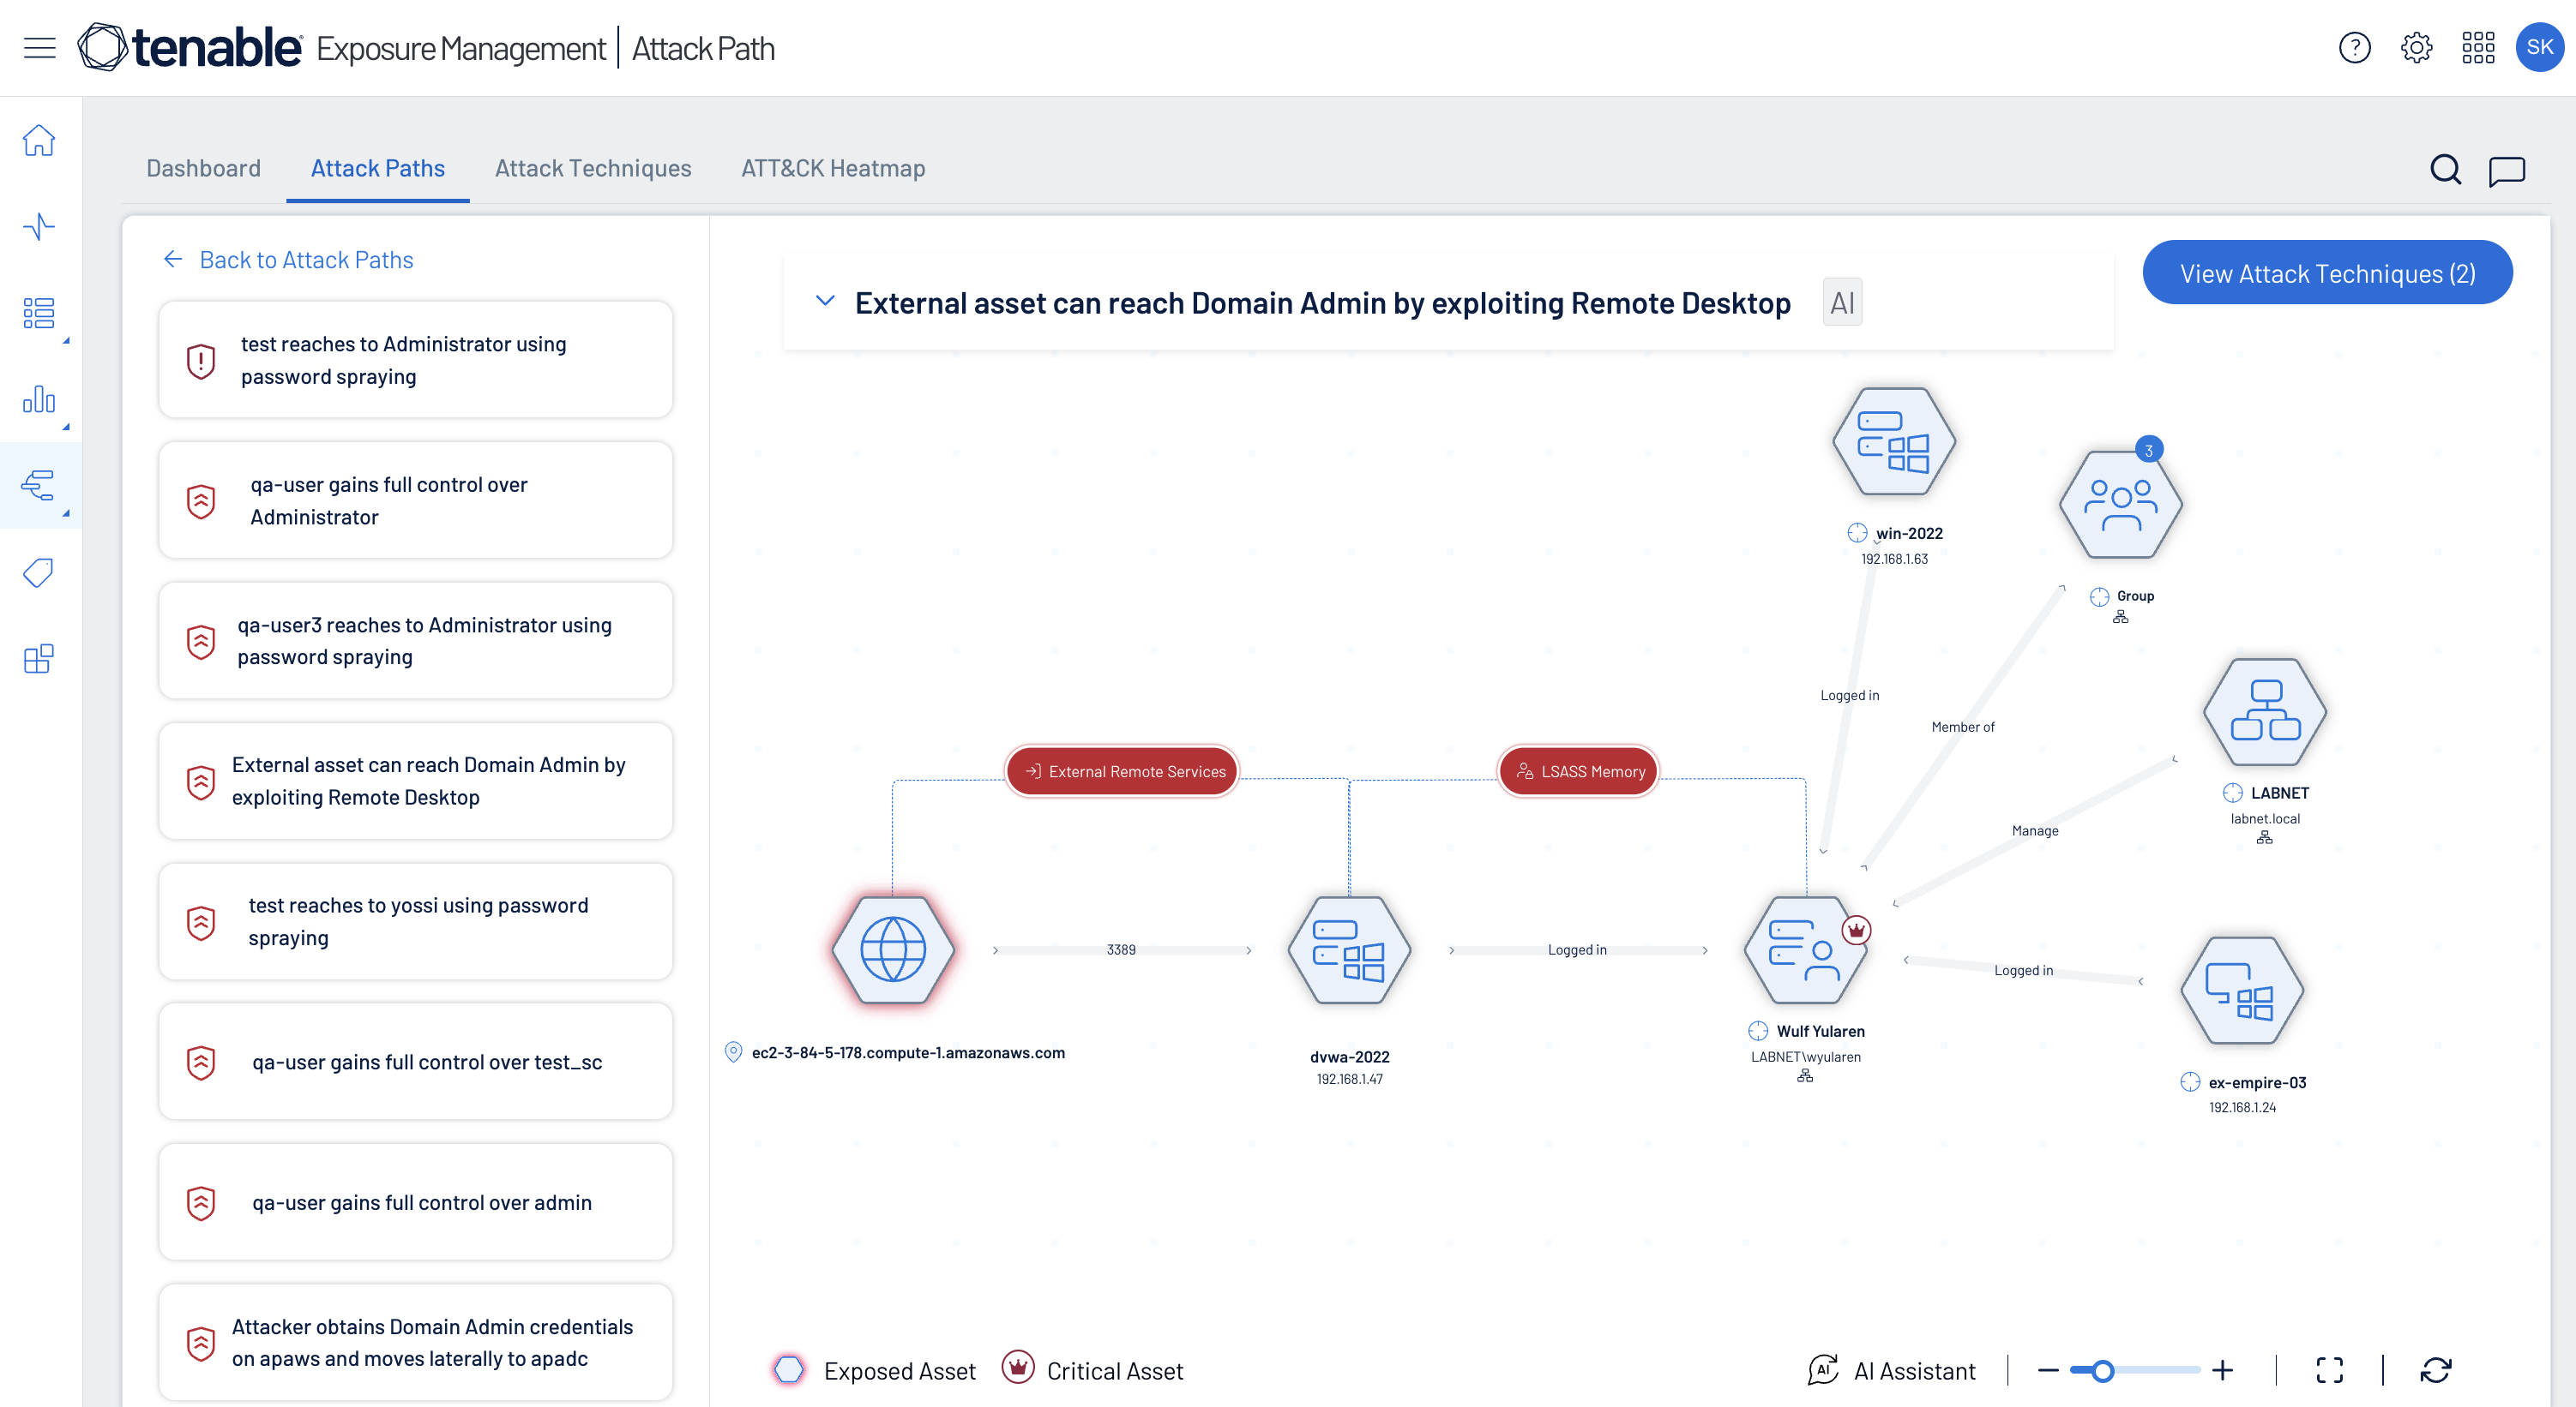Click the refresh graph icon
This screenshot has width=2576, height=1407.
[x=2436, y=1370]
